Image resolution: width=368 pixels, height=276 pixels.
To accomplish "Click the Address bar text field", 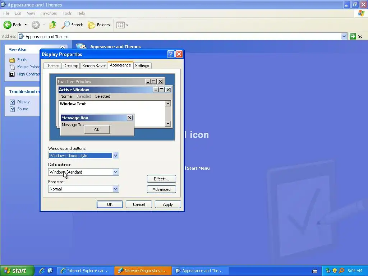I will tap(180, 36).
